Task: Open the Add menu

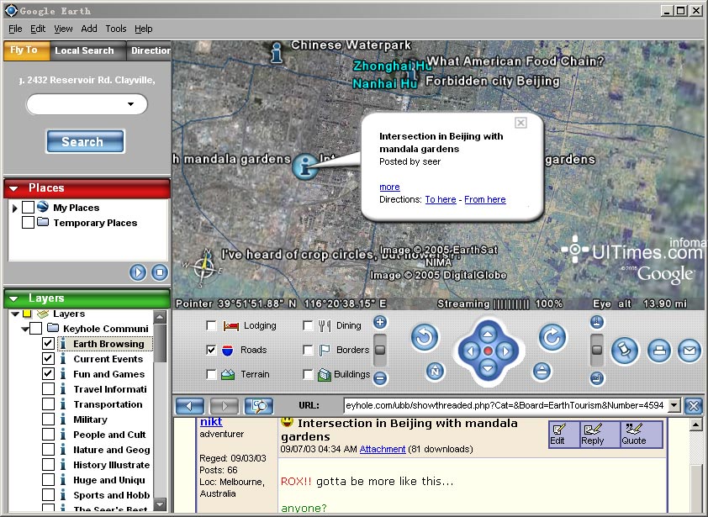Action: click(x=89, y=29)
